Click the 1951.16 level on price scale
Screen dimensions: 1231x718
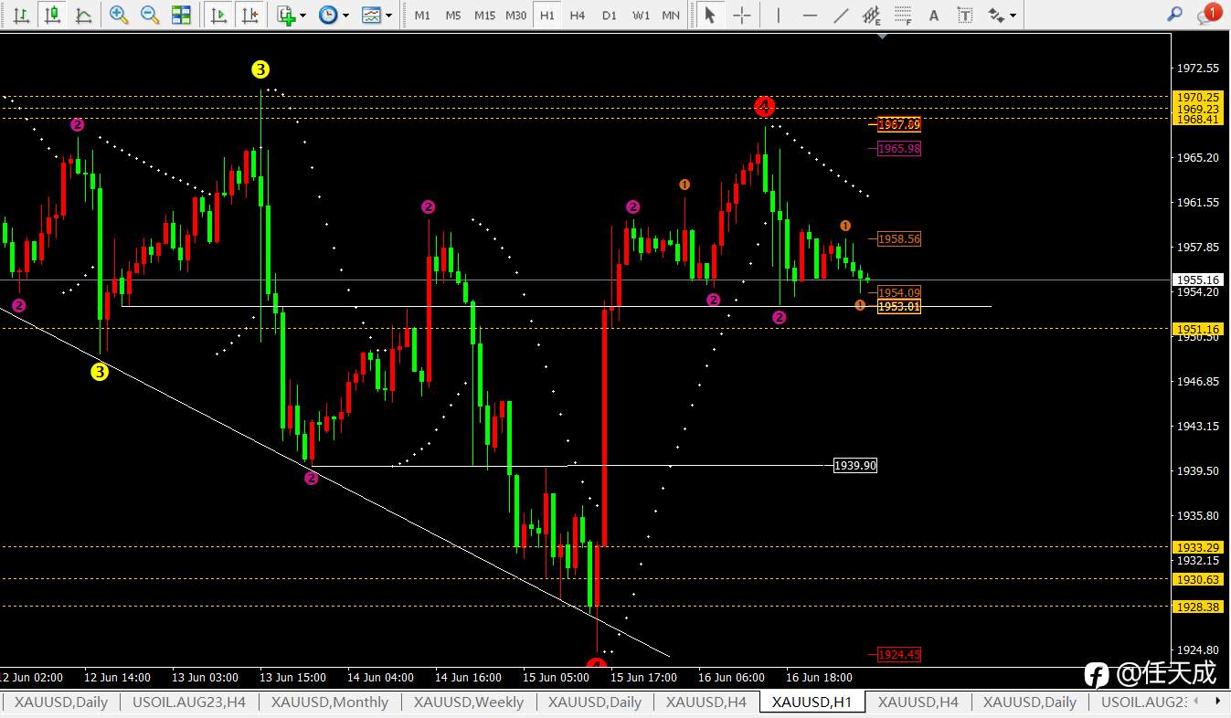[x=1199, y=329]
